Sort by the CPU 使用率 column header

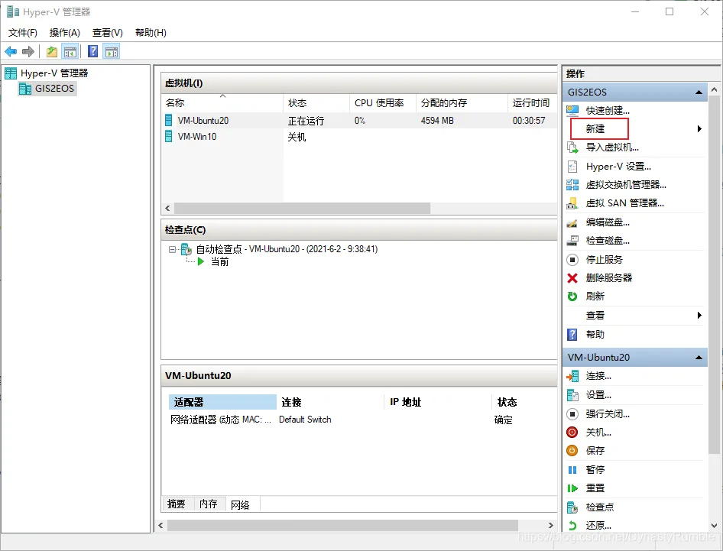pos(383,103)
